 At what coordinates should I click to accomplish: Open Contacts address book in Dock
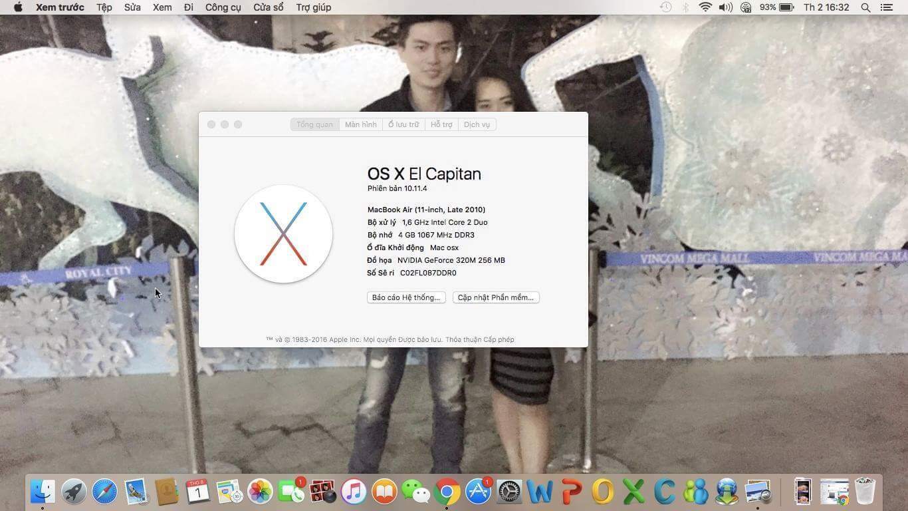click(167, 492)
